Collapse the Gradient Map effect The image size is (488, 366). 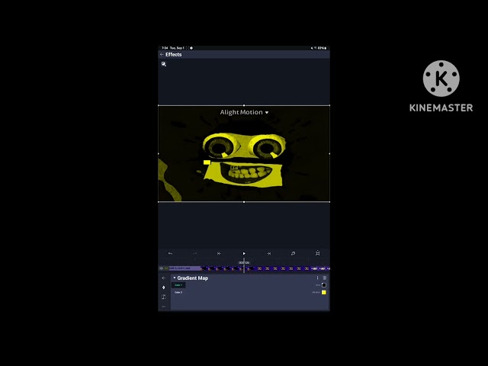(x=175, y=278)
